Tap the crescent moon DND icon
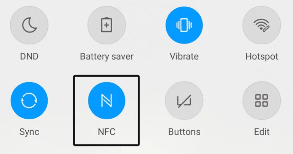The height and width of the screenshot is (154, 293). coord(29,25)
